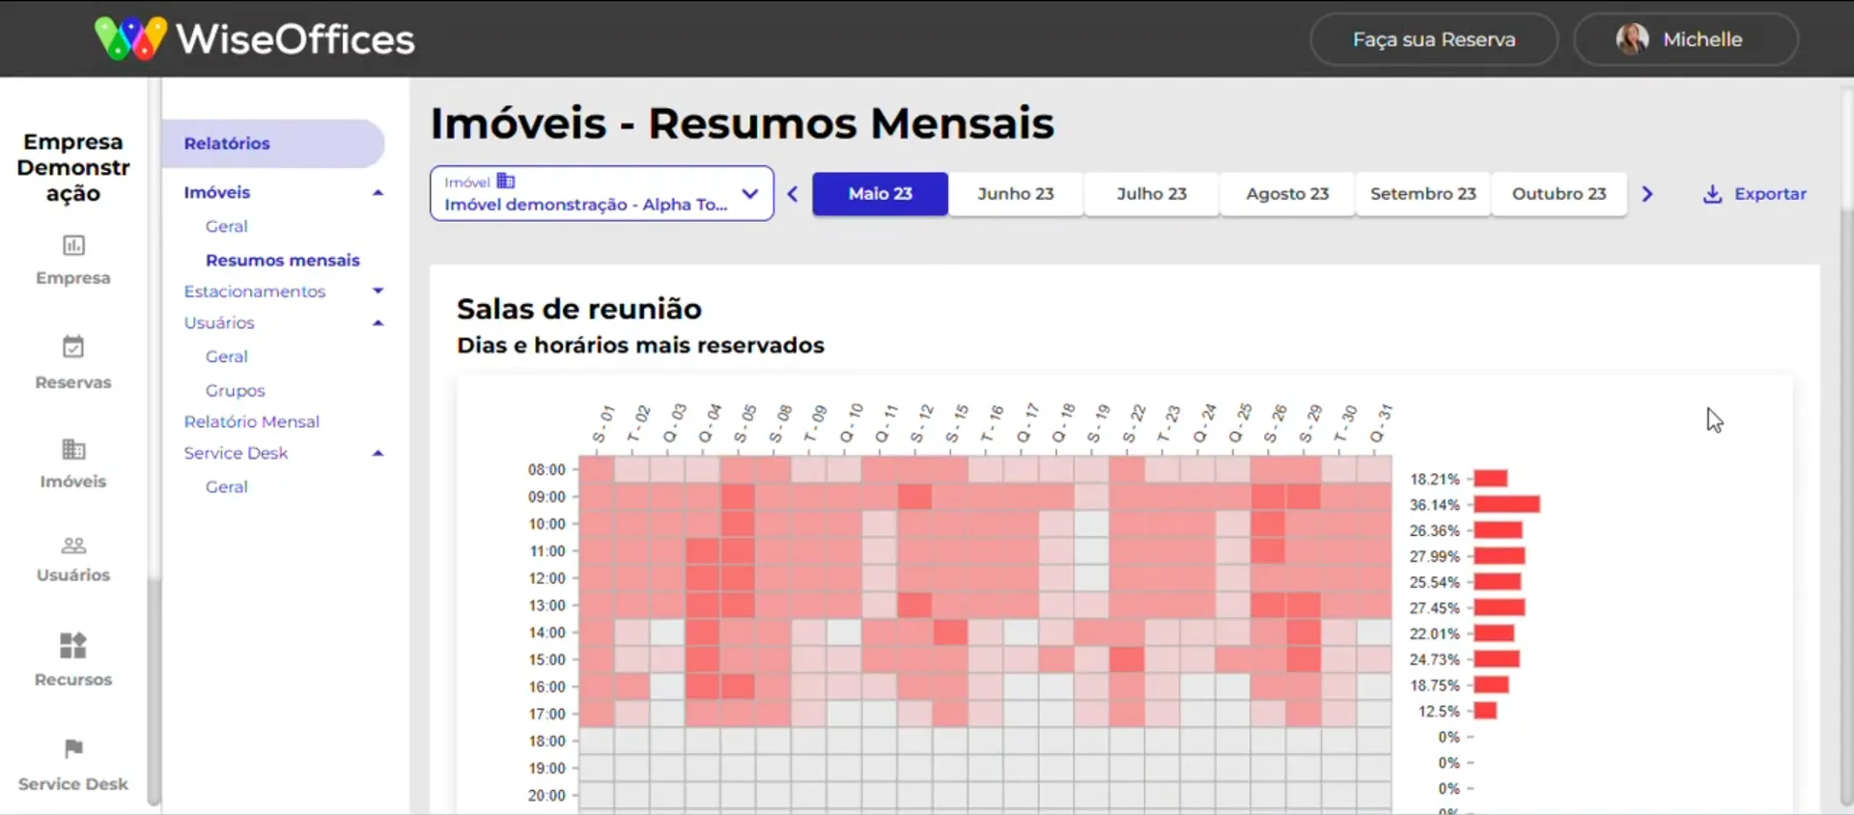Select the Setembro 23 tab

coord(1423,194)
